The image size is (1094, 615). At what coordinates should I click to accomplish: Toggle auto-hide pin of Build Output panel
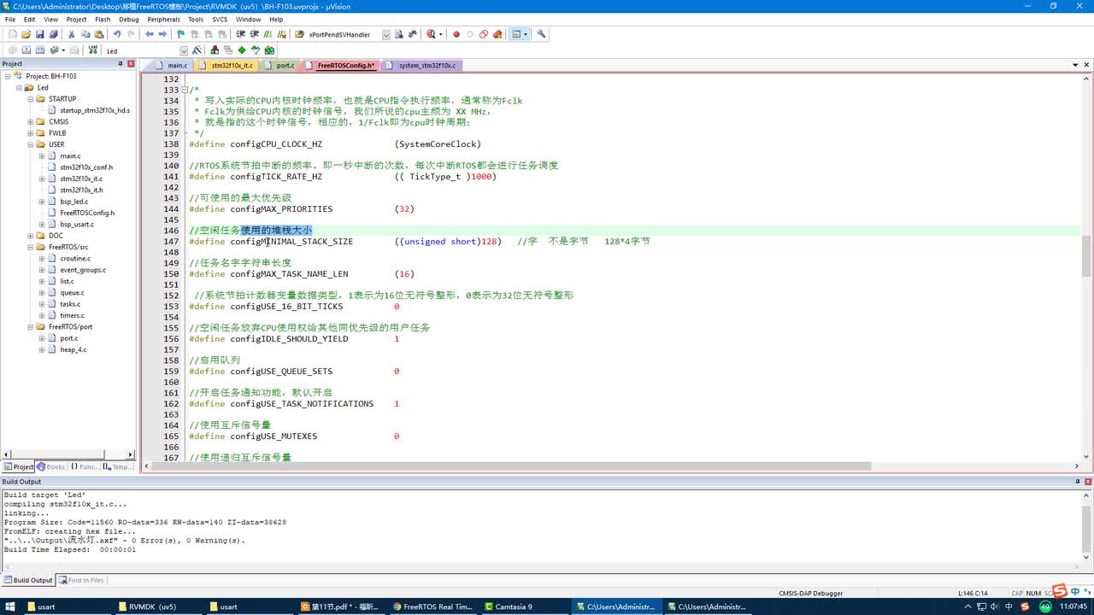(x=1079, y=482)
